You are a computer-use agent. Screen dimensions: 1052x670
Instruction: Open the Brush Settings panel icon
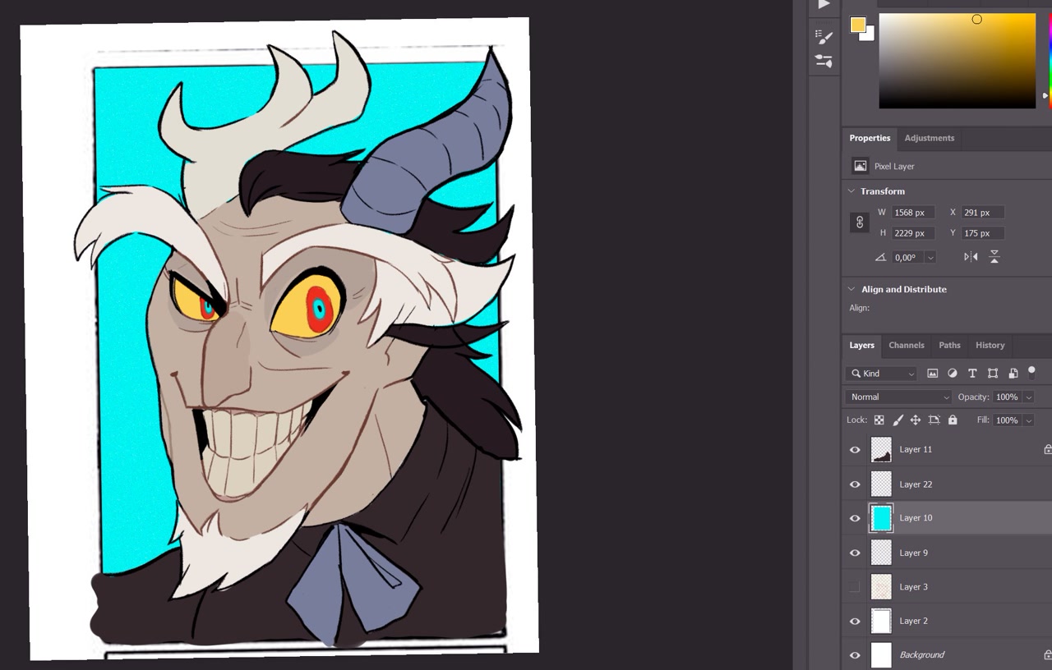(824, 36)
